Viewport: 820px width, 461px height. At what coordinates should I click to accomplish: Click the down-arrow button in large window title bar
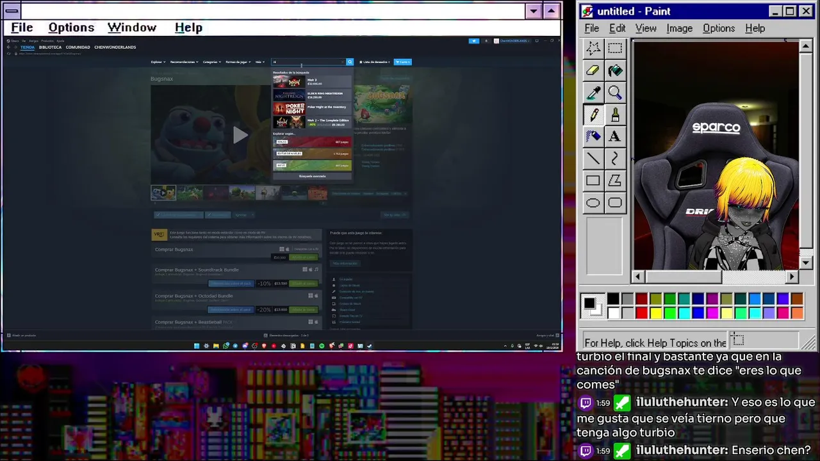pyautogui.click(x=534, y=11)
